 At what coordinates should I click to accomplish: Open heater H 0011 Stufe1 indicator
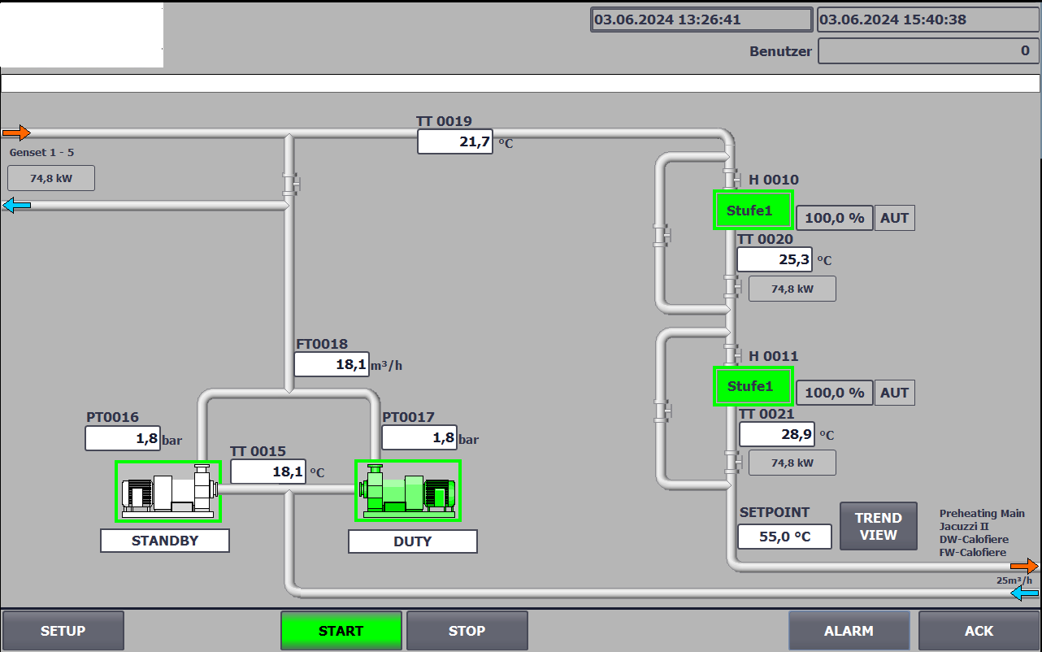click(753, 386)
